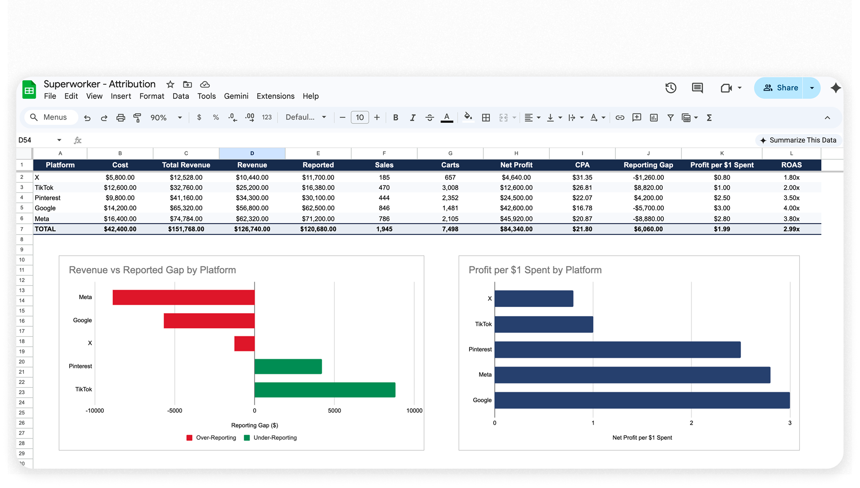Image resolution: width=860 pixels, height=488 pixels.
Task: Star the Superworker - Attribution document
Action: (x=170, y=84)
